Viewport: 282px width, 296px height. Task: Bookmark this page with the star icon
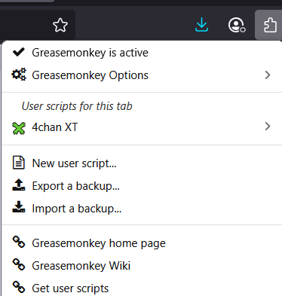[x=60, y=25]
